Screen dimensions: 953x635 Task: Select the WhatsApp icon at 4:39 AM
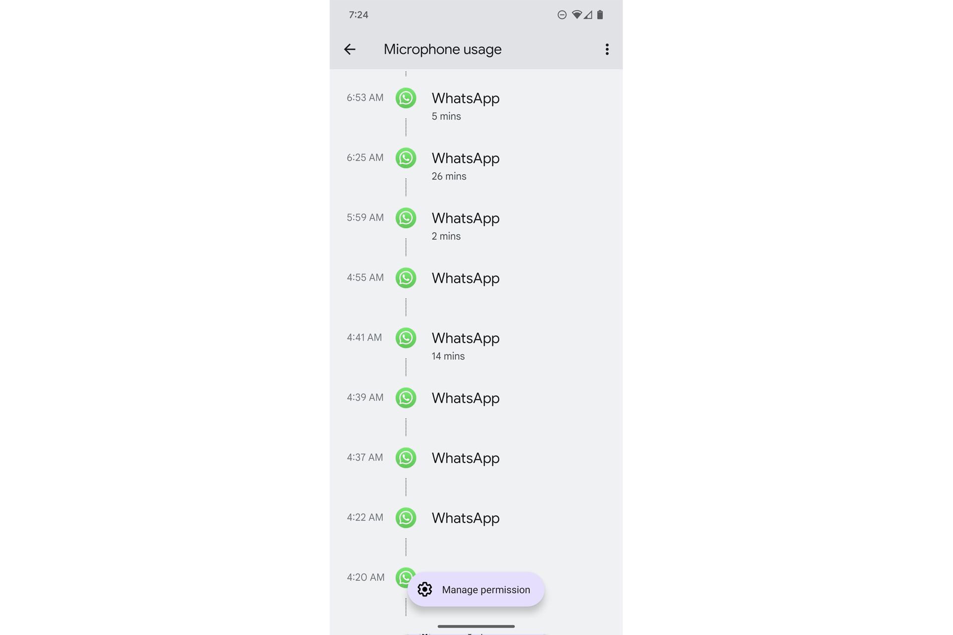tap(406, 398)
